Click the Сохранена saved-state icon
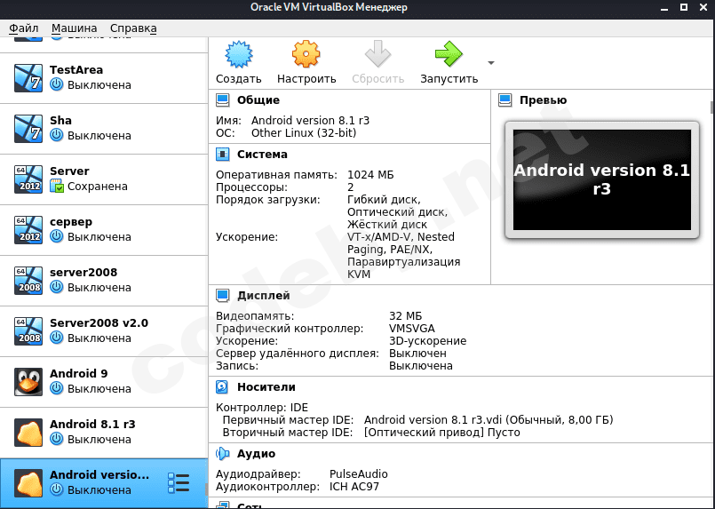This screenshot has width=715, height=509. pos(57,186)
